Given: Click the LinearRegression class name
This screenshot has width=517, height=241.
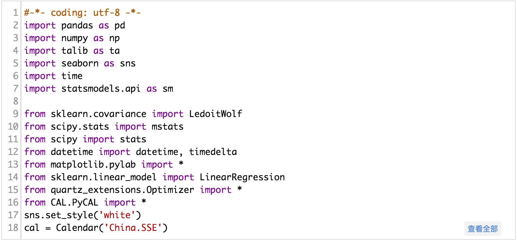Looking at the screenshot, I should pyautogui.click(x=242, y=177).
